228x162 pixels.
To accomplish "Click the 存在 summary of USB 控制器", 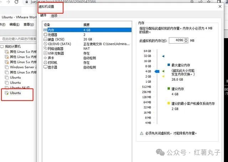I will [x=86, y=53].
